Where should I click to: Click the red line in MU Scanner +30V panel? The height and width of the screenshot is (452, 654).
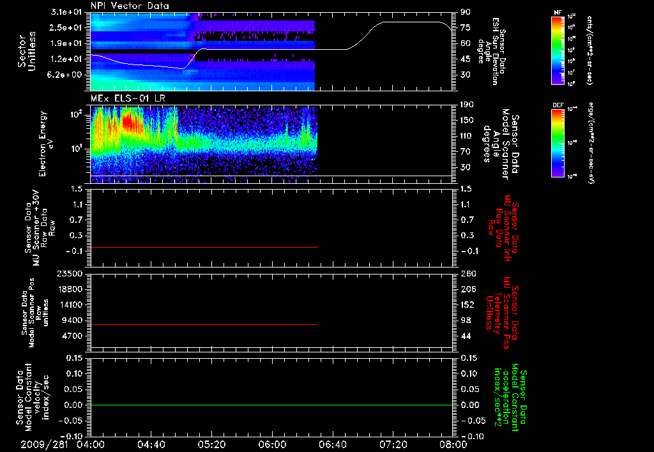coord(204,247)
